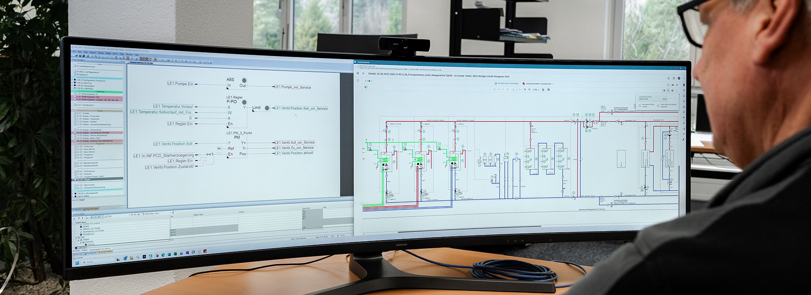This screenshot has height=295, width=811.
Task: Open the Help menu in Fupla Editor
Action: point(136,55)
